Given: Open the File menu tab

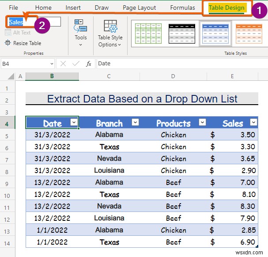Looking at the screenshot, I should 13,8.
